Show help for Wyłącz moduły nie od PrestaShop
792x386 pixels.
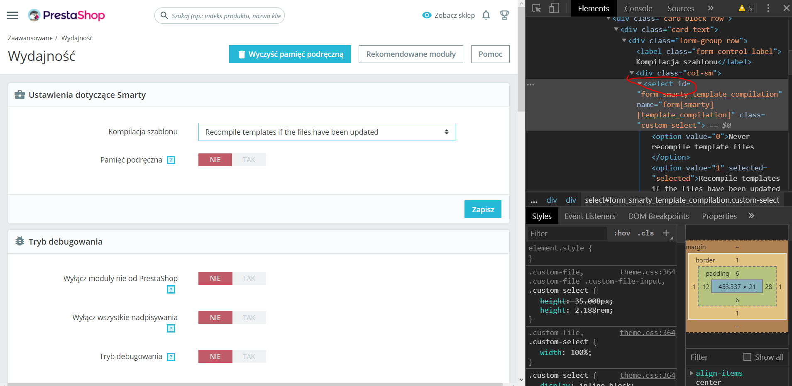171,289
